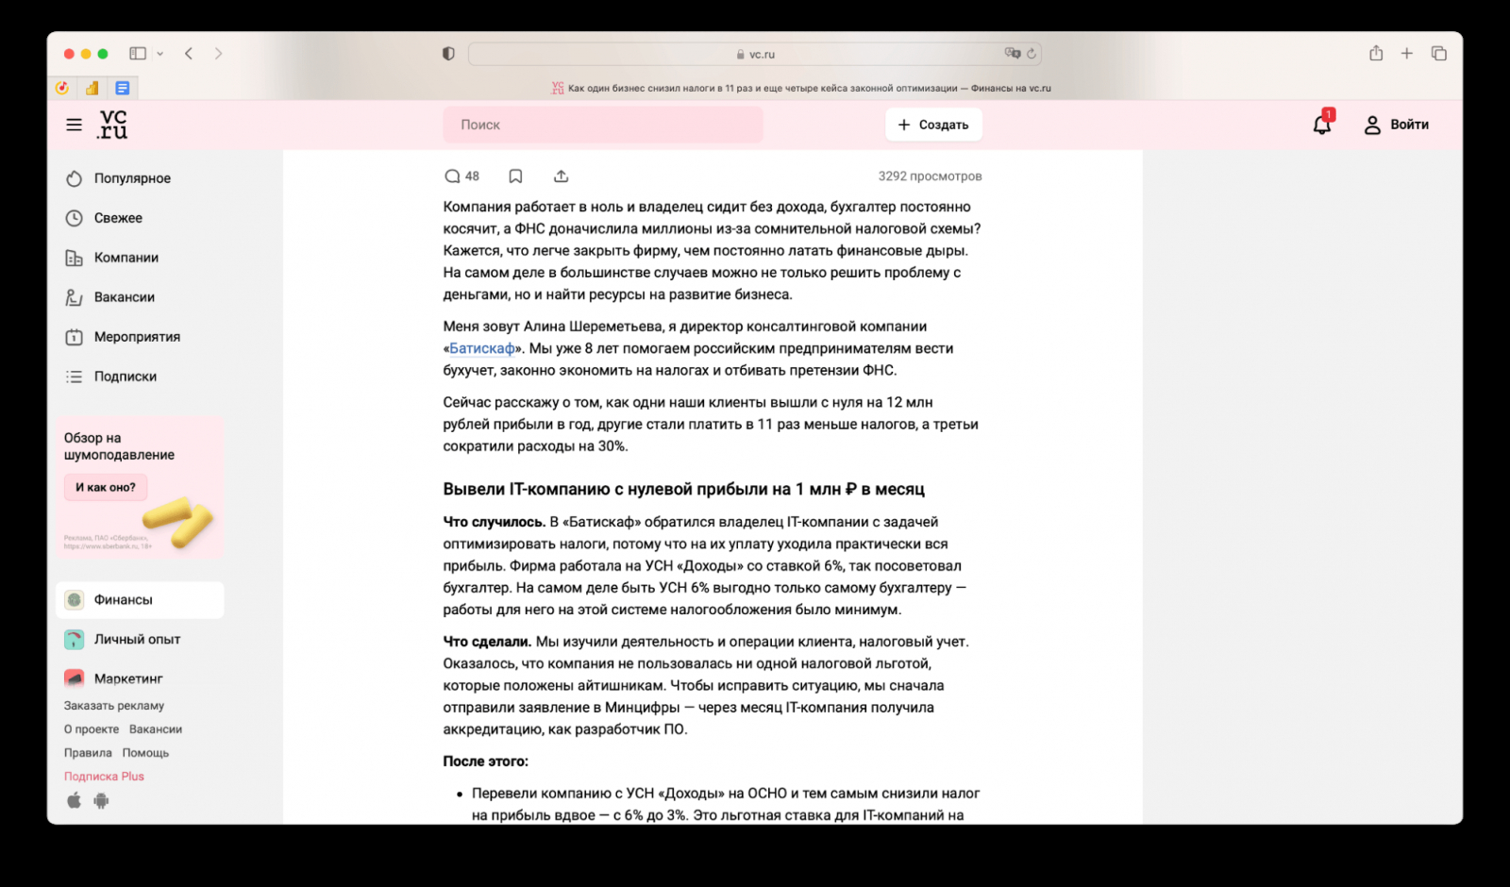Share the article via the share icon
This screenshot has width=1510, height=887.
pyautogui.click(x=561, y=176)
